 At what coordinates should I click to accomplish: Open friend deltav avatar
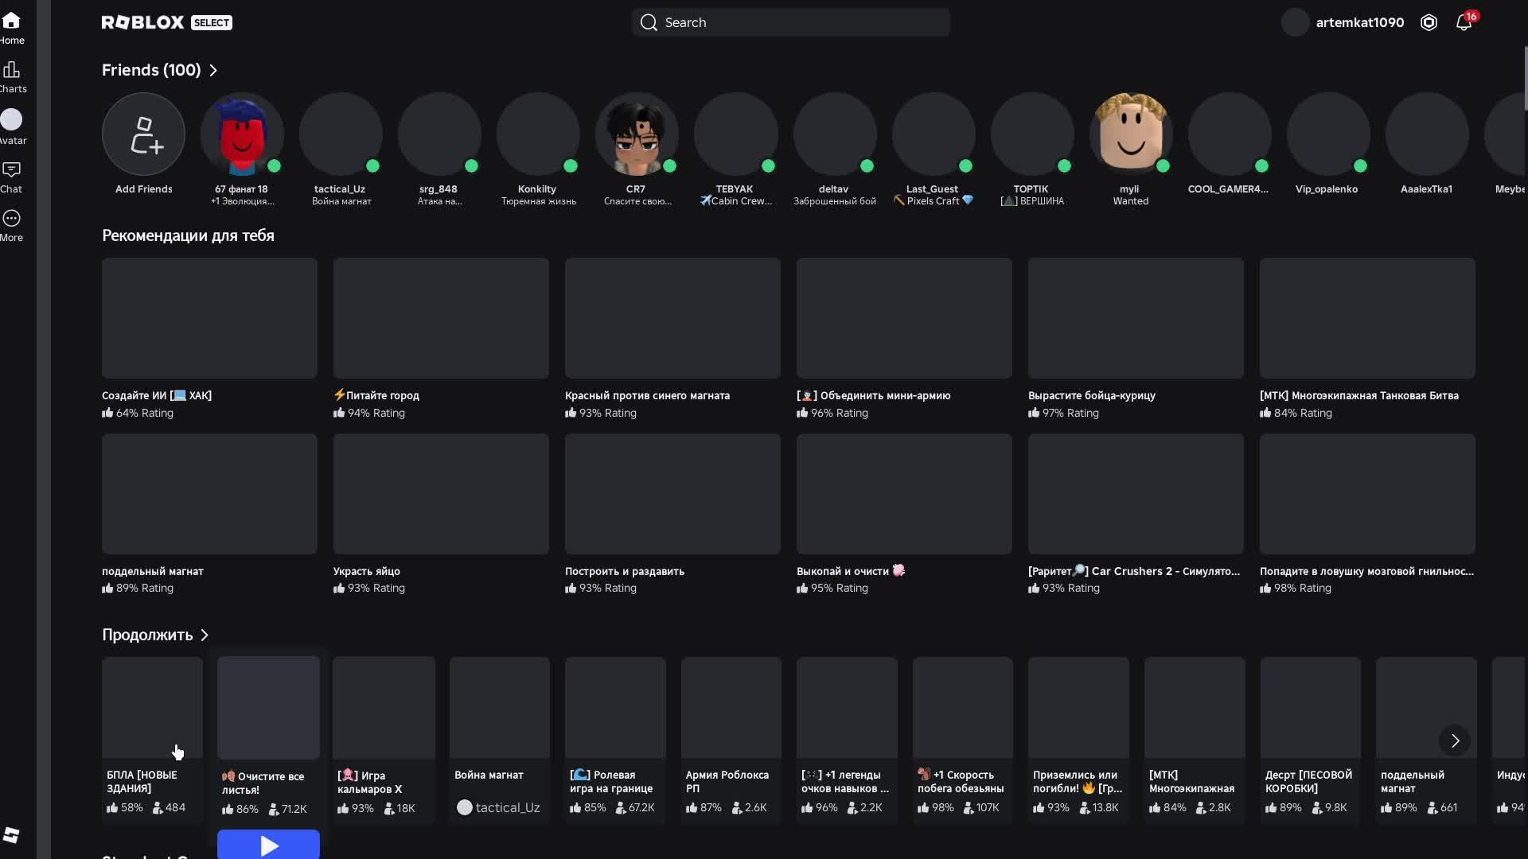coord(834,134)
